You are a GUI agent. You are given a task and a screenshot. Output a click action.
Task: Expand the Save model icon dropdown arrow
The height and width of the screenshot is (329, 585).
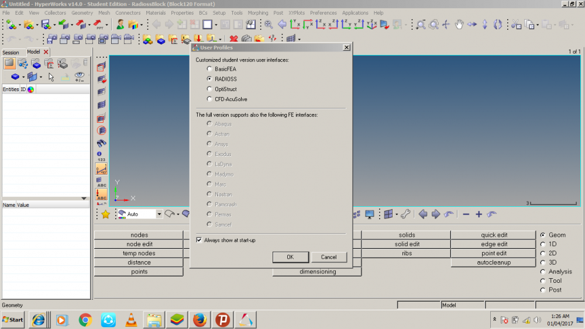(54, 25)
